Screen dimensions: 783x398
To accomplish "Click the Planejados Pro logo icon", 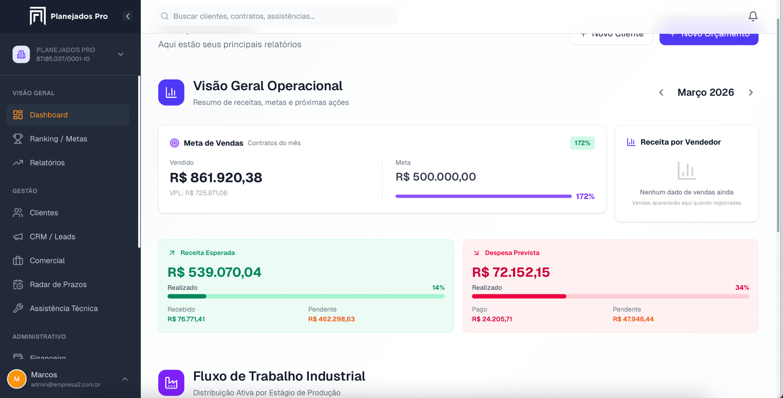I will (x=38, y=16).
